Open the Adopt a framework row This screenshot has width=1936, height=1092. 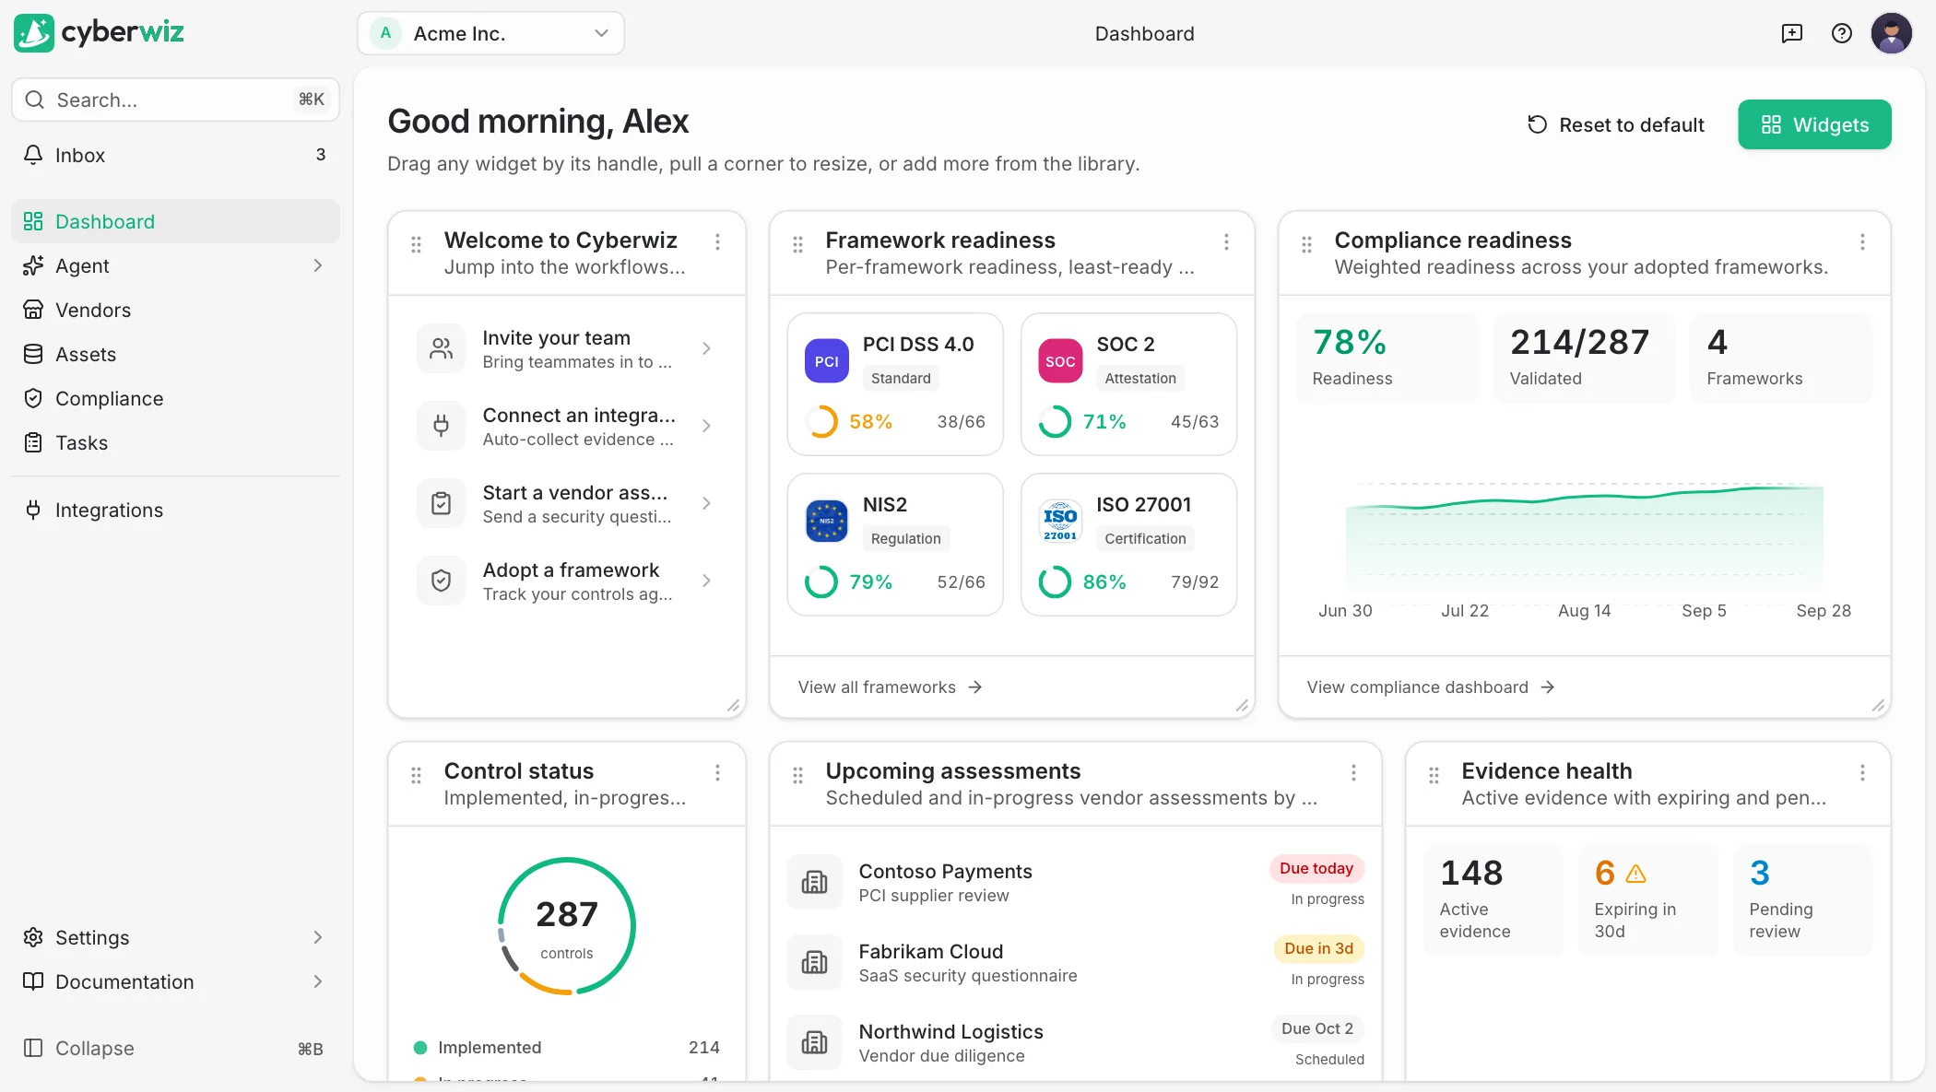[x=566, y=581]
